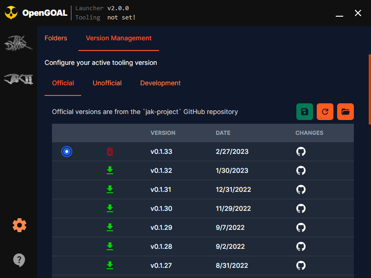Refresh the official version list
This screenshot has width=371, height=278.
point(325,112)
